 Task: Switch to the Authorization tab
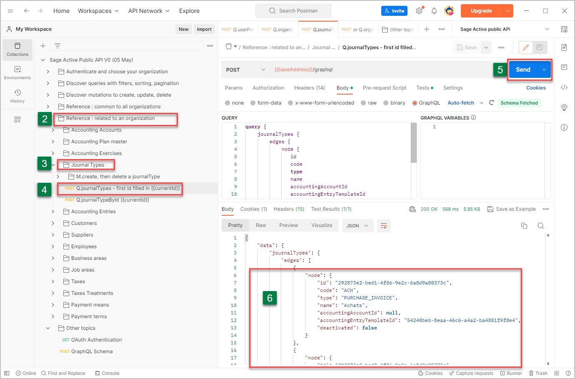pyautogui.click(x=268, y=88)
